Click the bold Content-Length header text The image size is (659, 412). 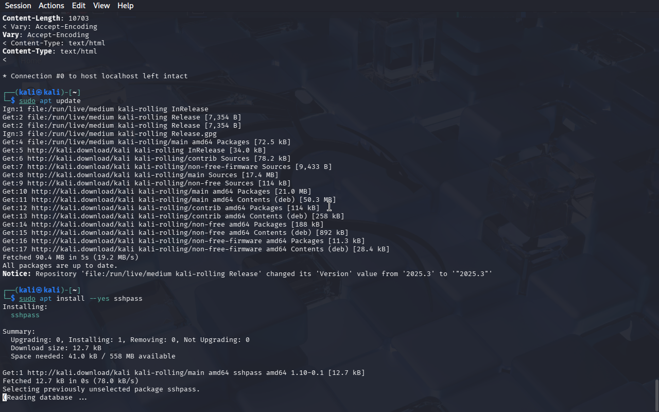click(x=31, y=19)
